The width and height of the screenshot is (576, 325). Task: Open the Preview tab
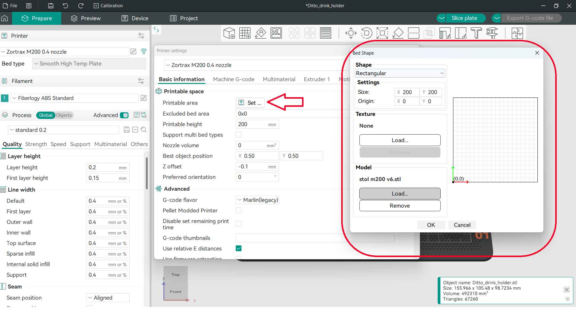pos(86,18)
